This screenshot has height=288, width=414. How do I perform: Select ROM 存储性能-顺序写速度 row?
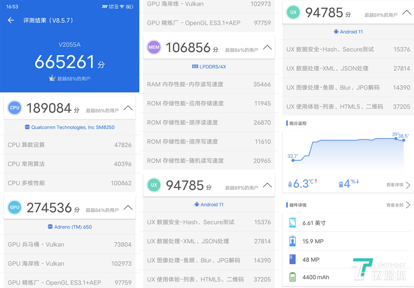tap(209, 141)
